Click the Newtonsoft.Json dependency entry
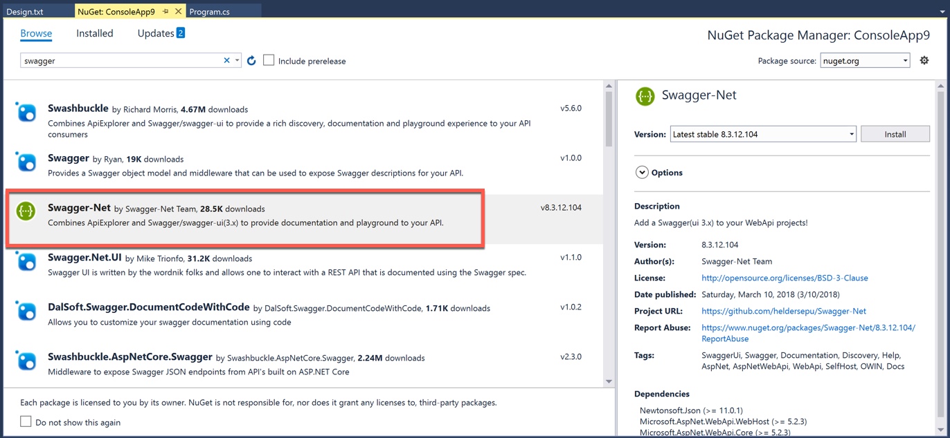950x438 pixels. [690, 410]
